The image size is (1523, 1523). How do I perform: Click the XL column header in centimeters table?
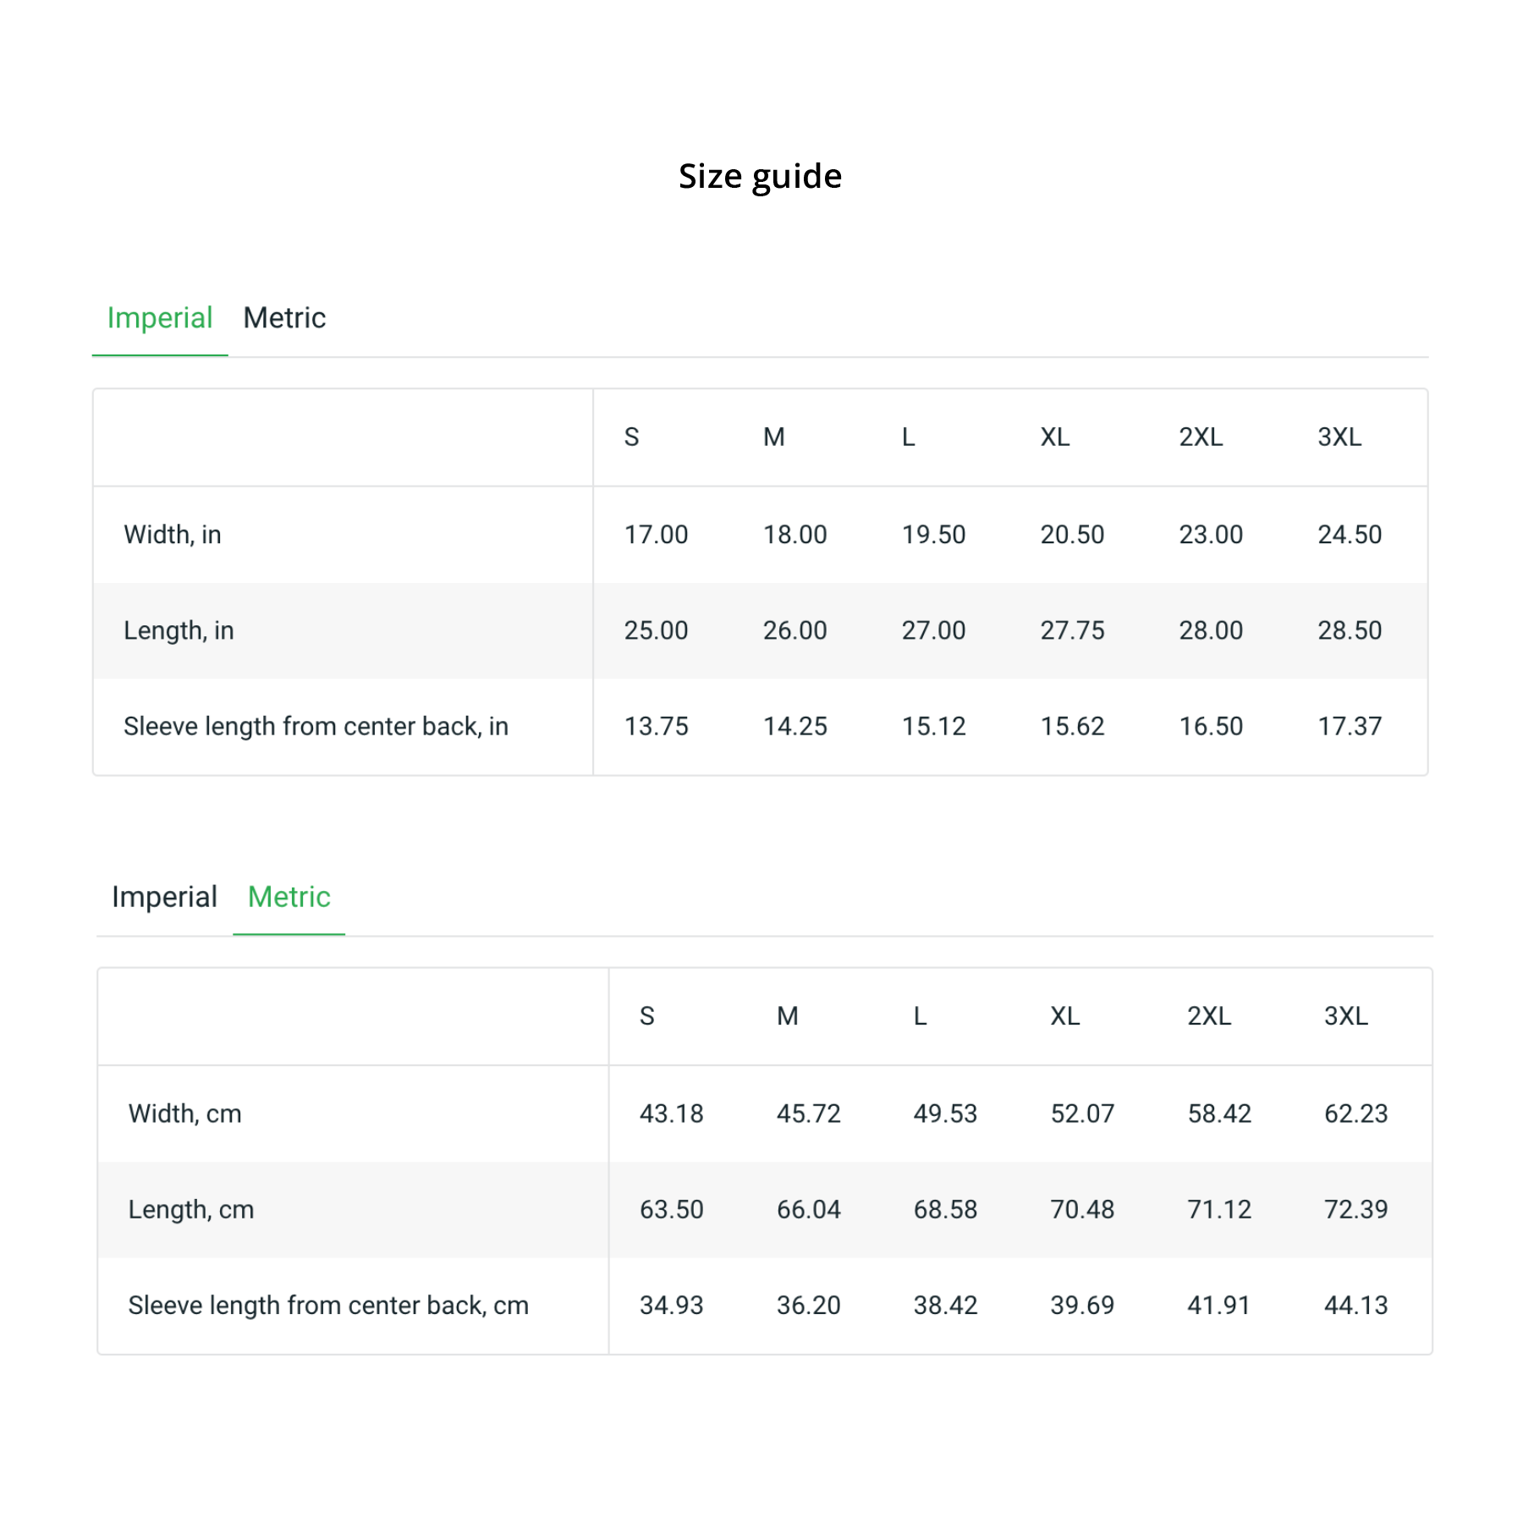pyautogui.click(x=1064, y=1016)
